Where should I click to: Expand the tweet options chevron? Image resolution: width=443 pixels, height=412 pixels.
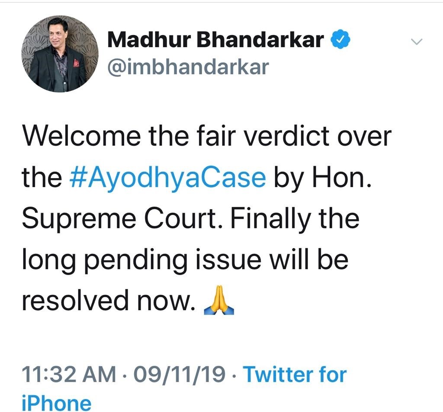[417, 42]
